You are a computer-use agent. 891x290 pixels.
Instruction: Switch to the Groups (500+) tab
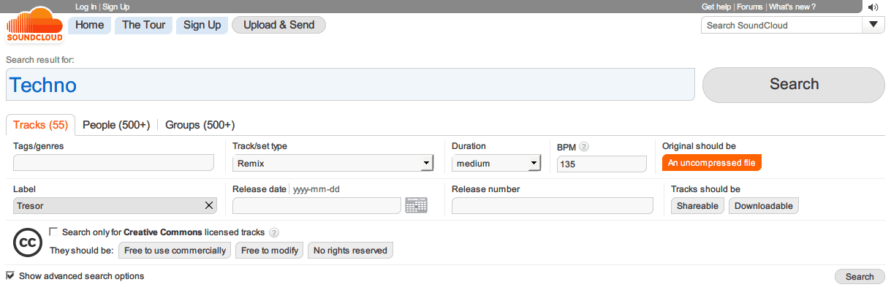tap(200, 125)
